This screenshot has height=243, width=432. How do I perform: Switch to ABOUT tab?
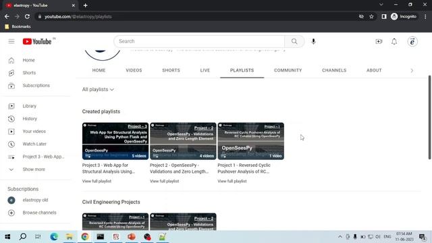click(x=374, y=70)
